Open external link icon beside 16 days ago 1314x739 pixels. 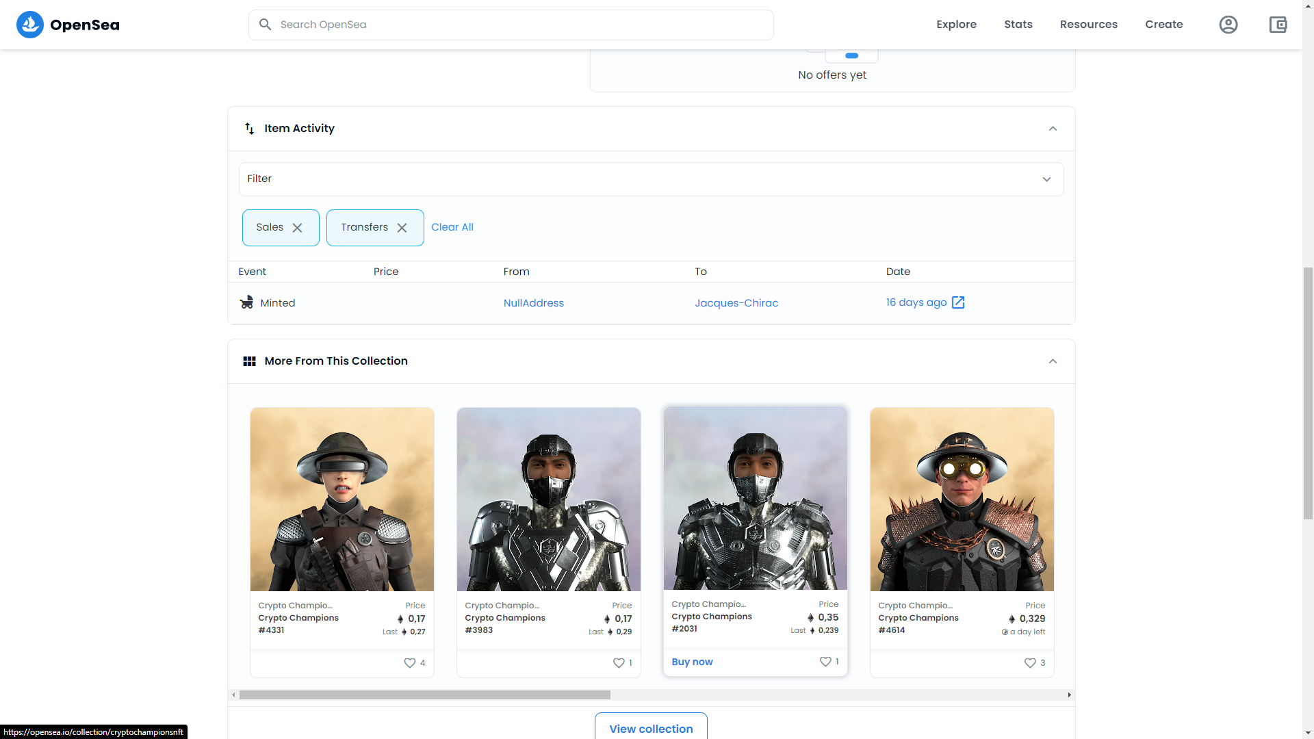958,302
